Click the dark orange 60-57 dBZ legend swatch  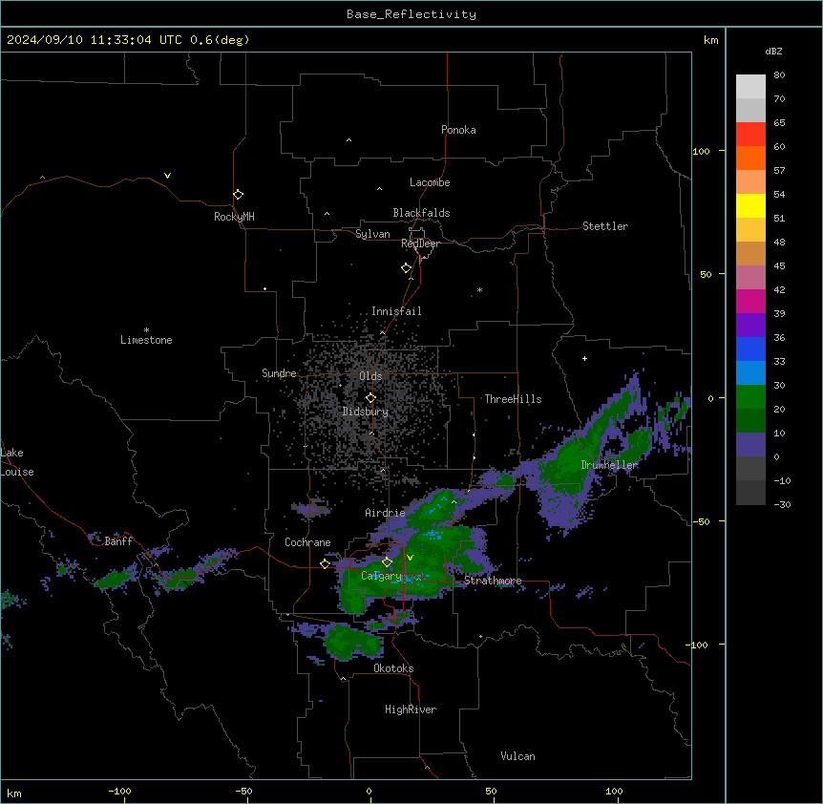750,158
